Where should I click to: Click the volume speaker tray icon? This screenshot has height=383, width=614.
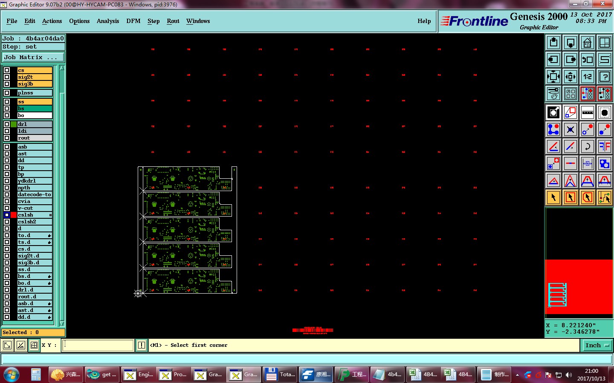(568, 375)
